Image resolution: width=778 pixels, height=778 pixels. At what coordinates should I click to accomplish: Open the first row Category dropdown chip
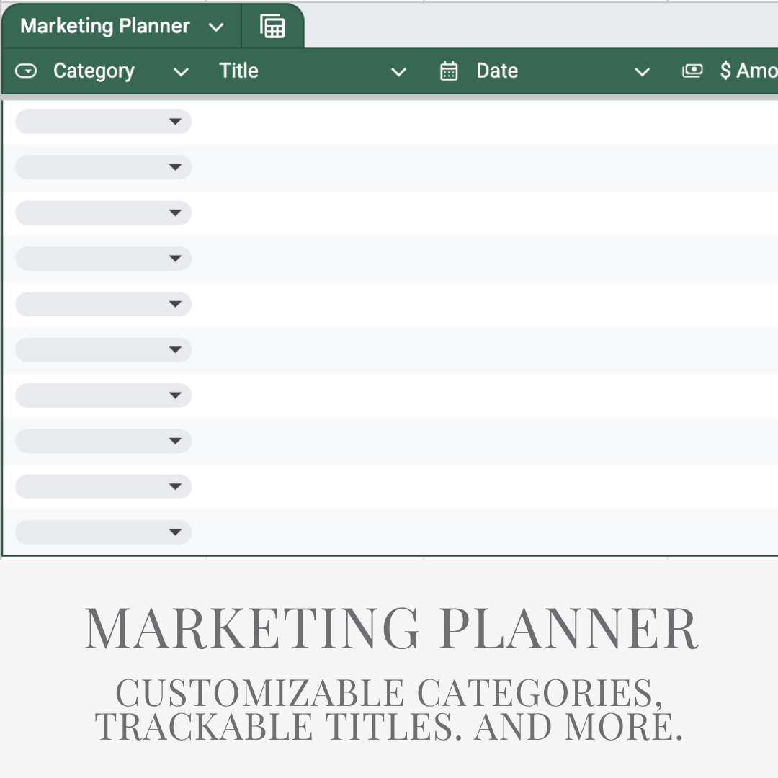[103, 122]
